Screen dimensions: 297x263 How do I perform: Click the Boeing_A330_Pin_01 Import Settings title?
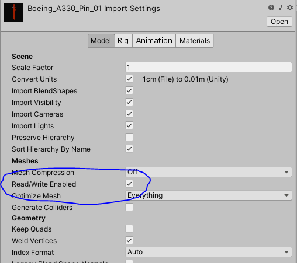tap(94, 9)
